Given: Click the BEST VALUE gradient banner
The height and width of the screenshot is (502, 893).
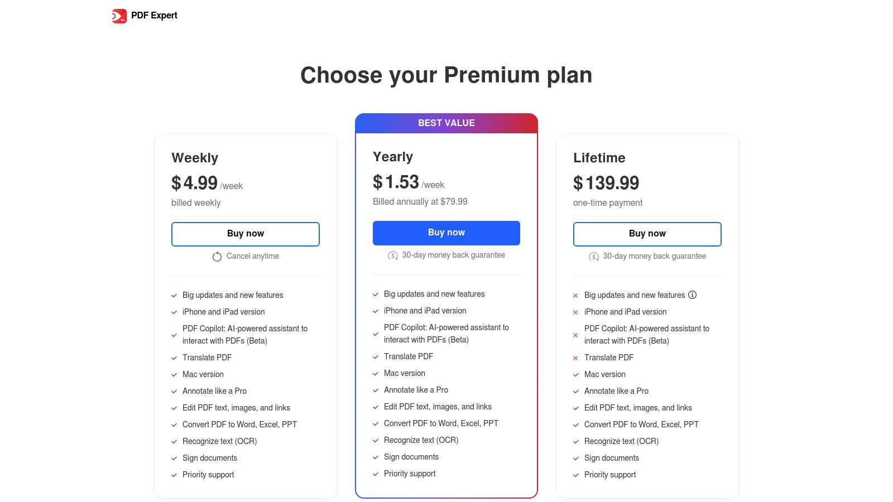Looking at the screenshot, I should pyautogui.click(x=446, y=123).
